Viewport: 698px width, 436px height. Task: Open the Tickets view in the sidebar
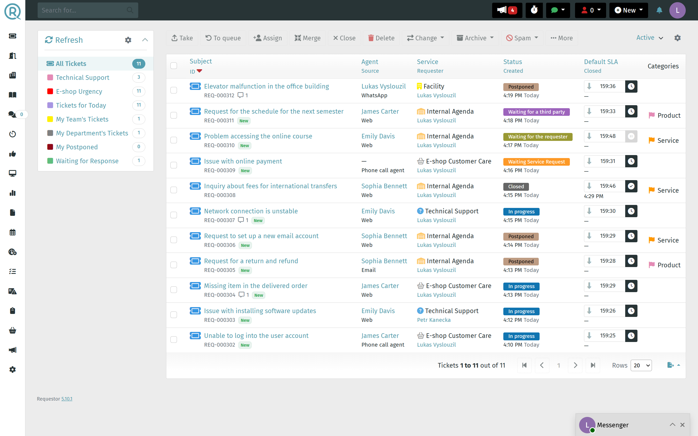(12, 36)
